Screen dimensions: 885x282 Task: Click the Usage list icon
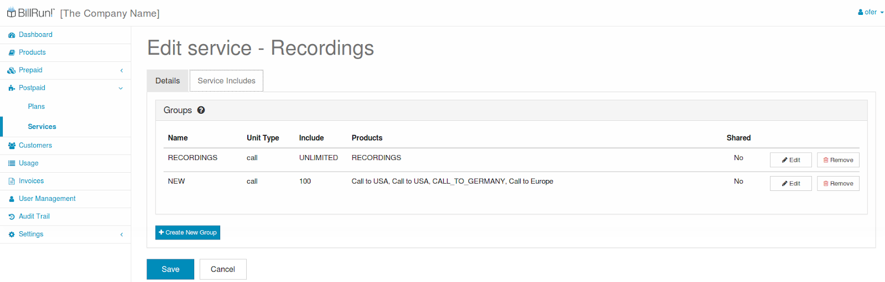12,163
